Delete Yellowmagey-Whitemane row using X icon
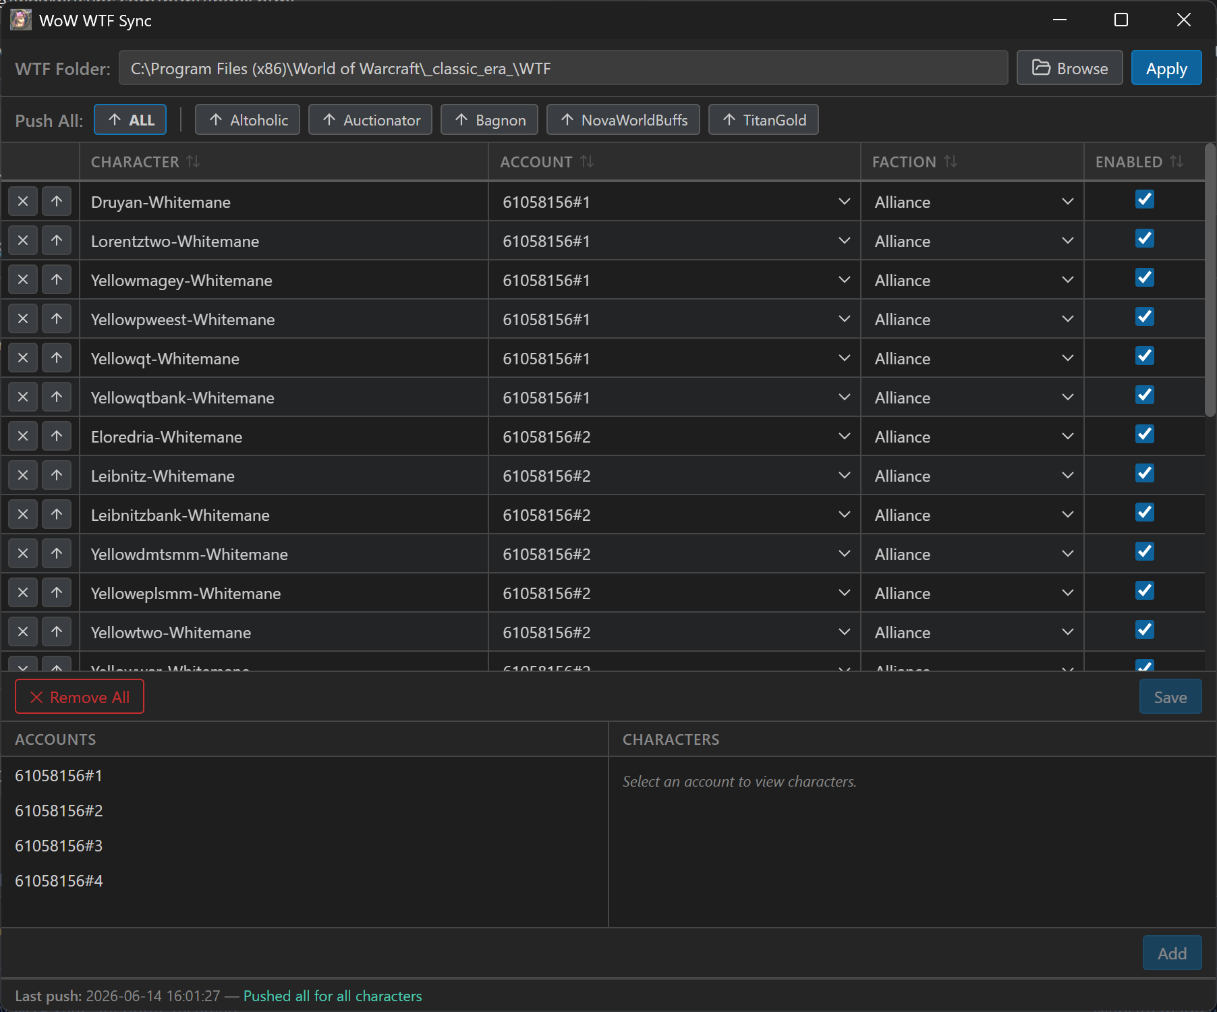Screen dimensions: 1217x1012 point(23,279)
